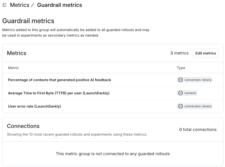Select the conversion: binary badge for User error rate
The image size is (225, 167).
(195, 106)
